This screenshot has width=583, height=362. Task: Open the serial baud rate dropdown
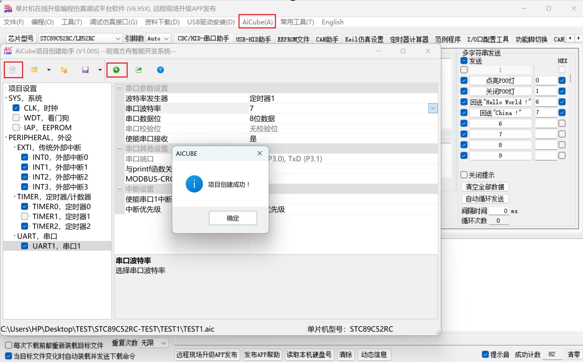(433, 108)
